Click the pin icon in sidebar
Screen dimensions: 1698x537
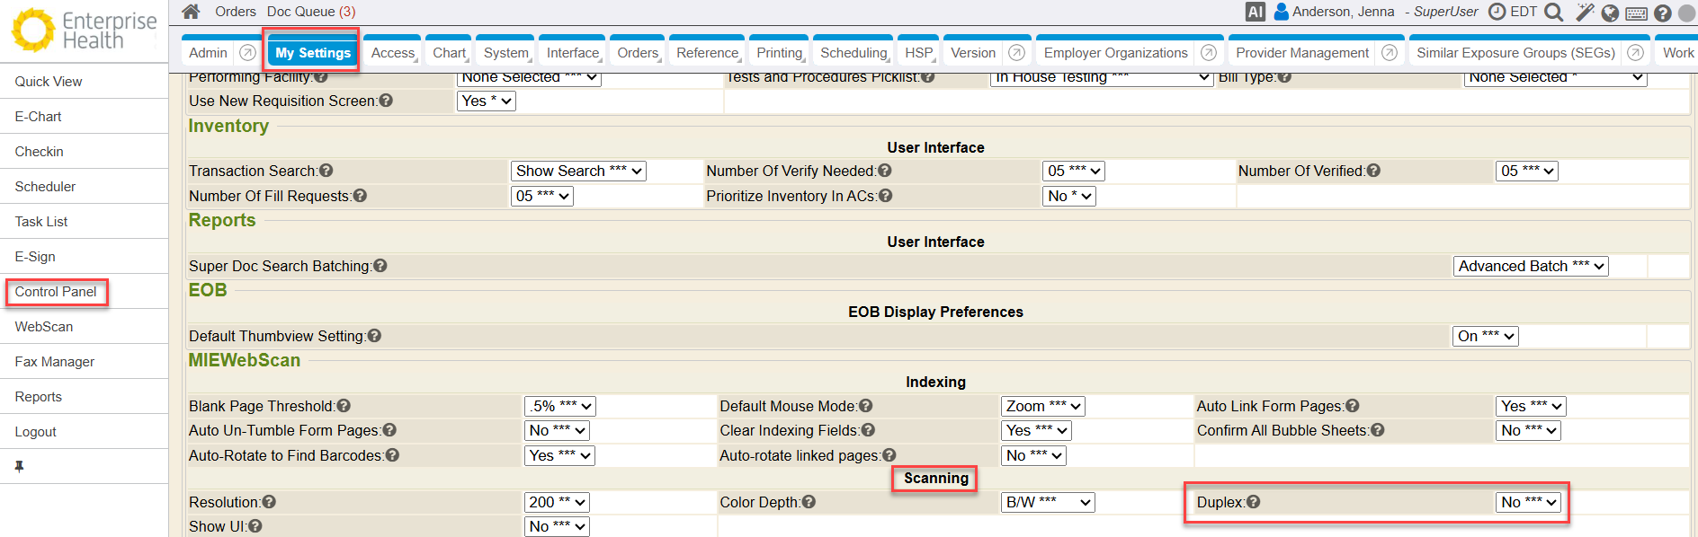point(19,466)
